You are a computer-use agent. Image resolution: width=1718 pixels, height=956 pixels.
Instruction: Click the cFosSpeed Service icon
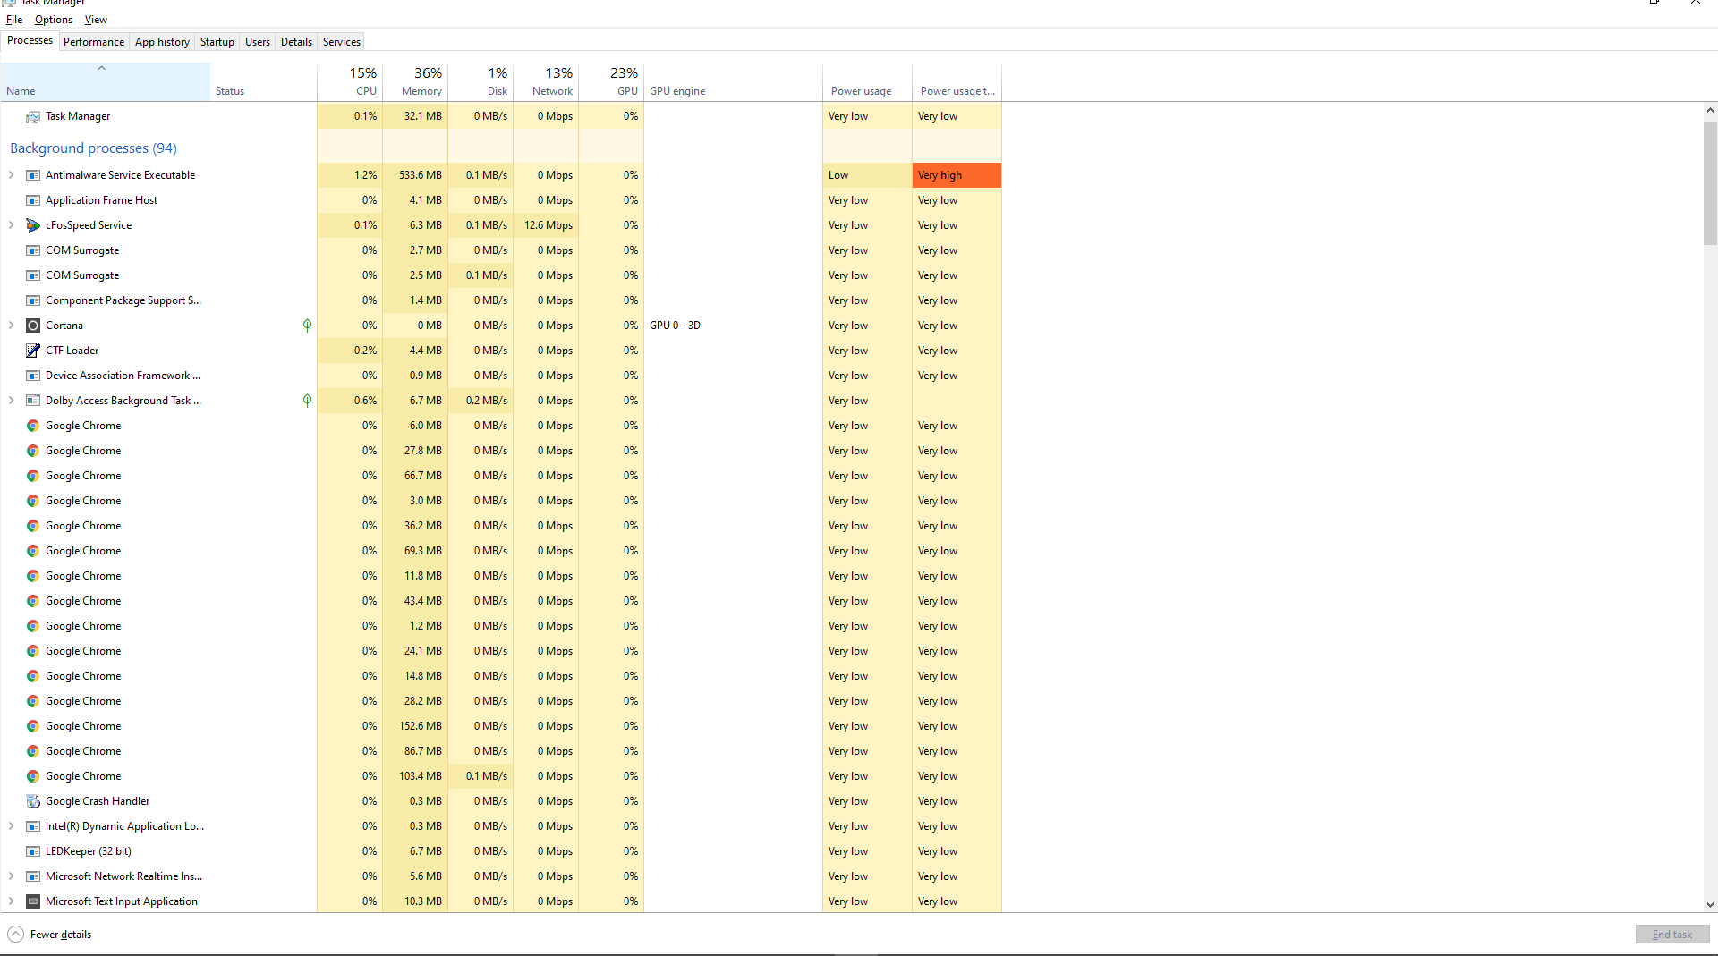[33, 225]
